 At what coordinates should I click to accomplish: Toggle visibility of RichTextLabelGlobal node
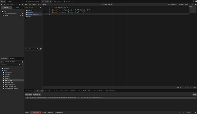point(23,13)
